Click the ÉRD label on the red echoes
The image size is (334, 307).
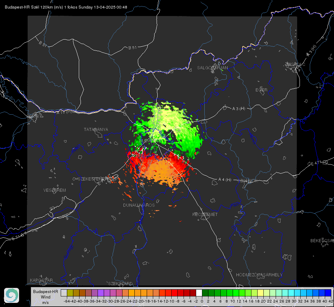[x=140, y=156]
